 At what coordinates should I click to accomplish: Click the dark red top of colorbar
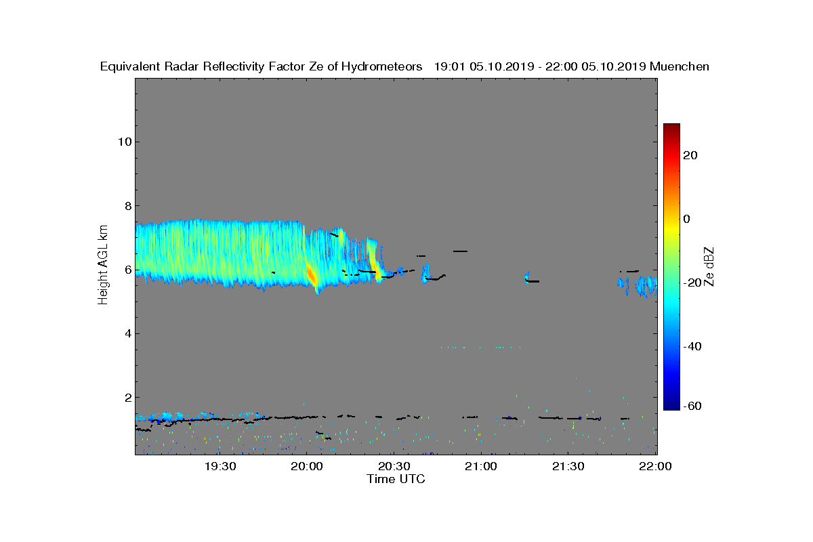[x=671, y=128]
